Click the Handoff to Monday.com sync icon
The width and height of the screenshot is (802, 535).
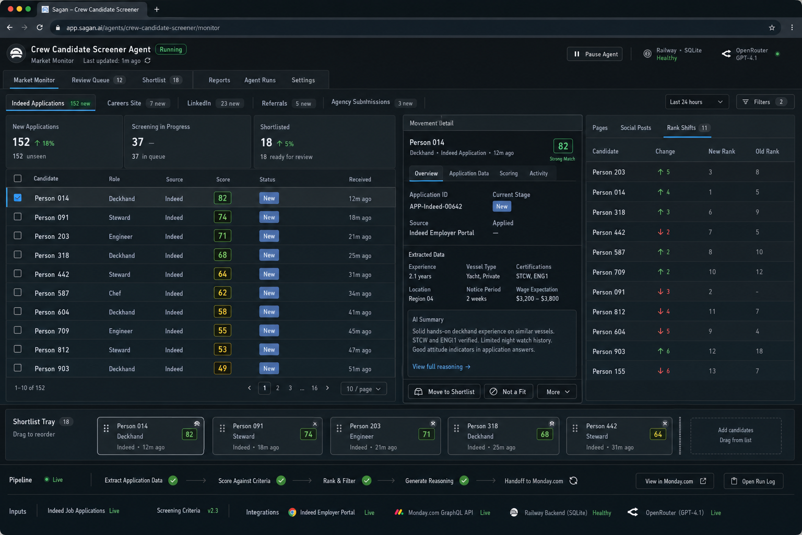[x=573, y=481]
